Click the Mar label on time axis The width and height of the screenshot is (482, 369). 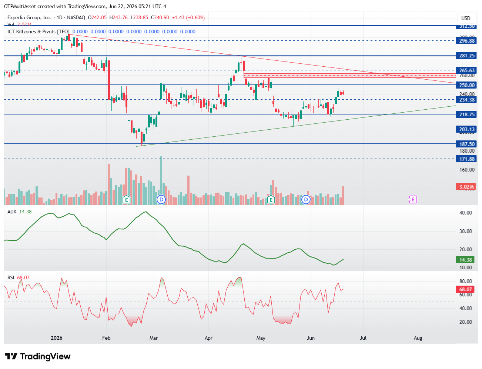pyautogui.click(x=154, y=338)
